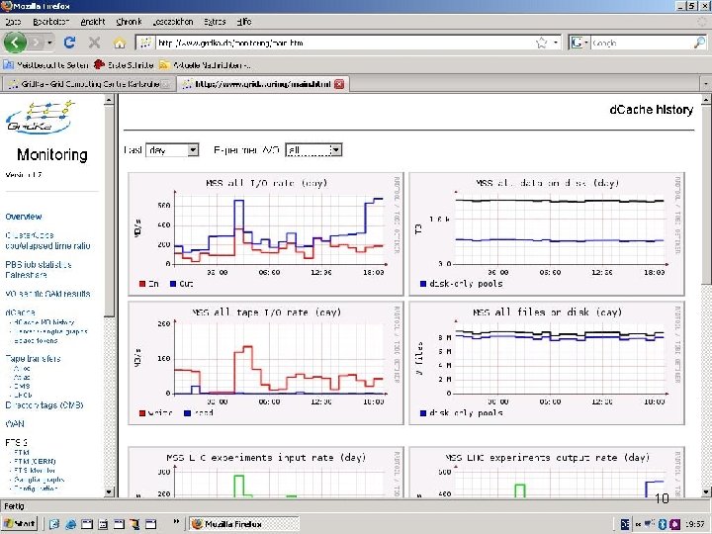This screenshot has height=534, width=712.
Task: Click the MSS all I/O rate graph
Action: 266,233
